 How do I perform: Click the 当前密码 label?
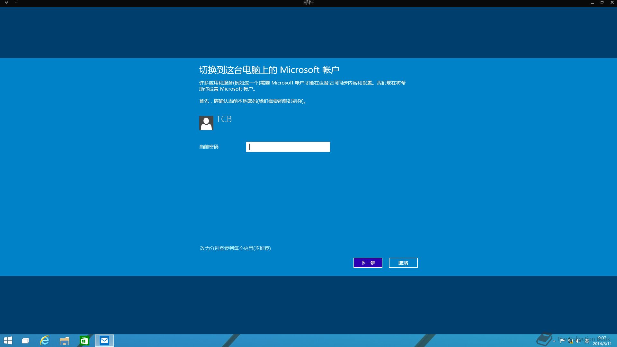point(209,147)
